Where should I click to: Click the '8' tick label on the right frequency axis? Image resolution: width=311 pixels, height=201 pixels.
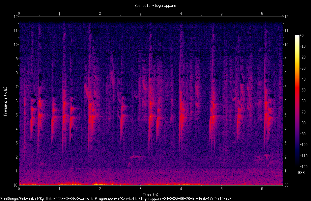285,73
